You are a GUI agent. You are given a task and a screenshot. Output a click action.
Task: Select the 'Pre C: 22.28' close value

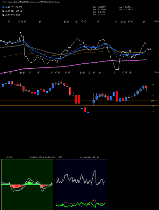[x=100, y=15]
